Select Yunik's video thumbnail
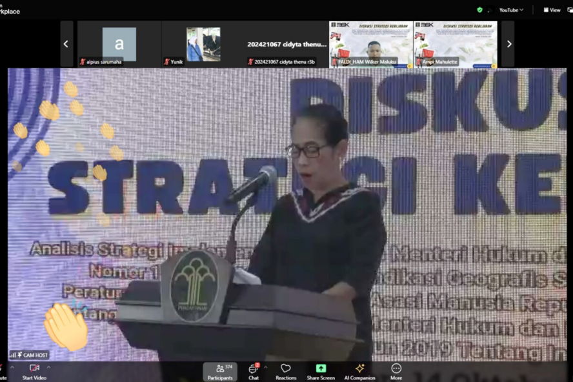Viewport: 573px width, 382px height. click(203, 44)
